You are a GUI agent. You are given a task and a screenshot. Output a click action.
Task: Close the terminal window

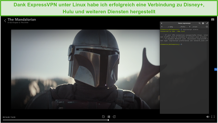click(x=162, y=23)
